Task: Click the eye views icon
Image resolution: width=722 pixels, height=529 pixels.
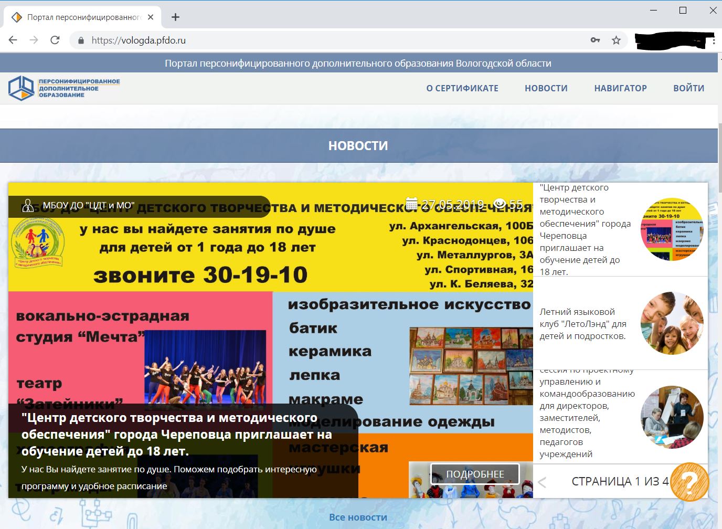Action: coord(500,204)
